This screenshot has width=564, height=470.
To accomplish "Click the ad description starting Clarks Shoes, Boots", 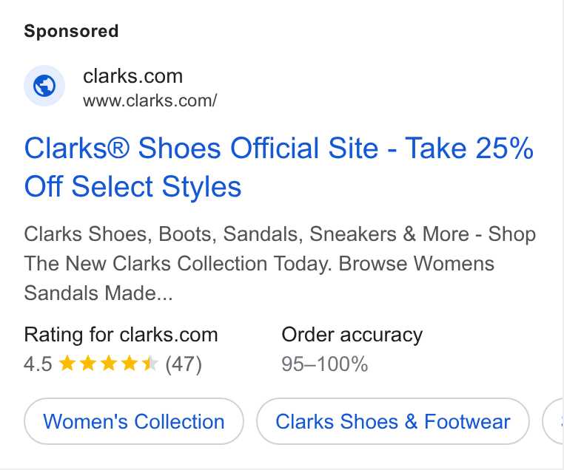I will coord(280,263).
